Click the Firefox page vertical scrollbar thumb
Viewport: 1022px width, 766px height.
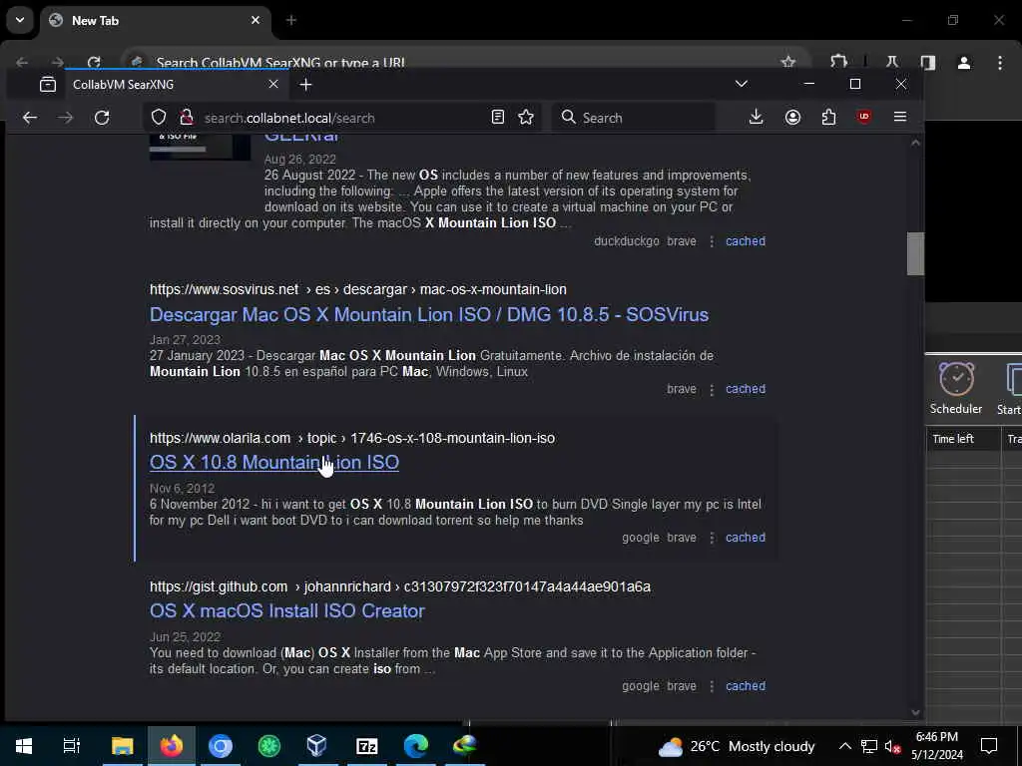click(915, 254)
